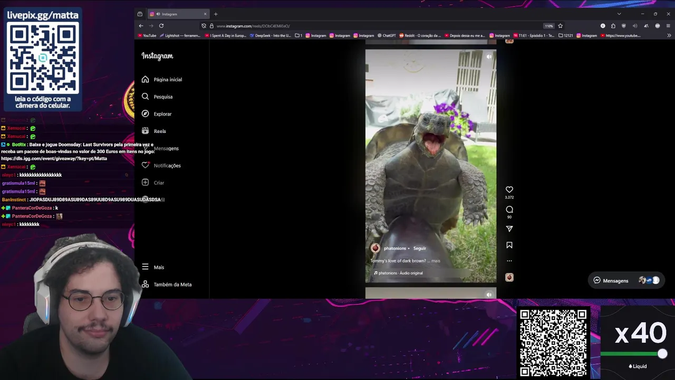Go to Reels in the sidebar

(153, 131)
